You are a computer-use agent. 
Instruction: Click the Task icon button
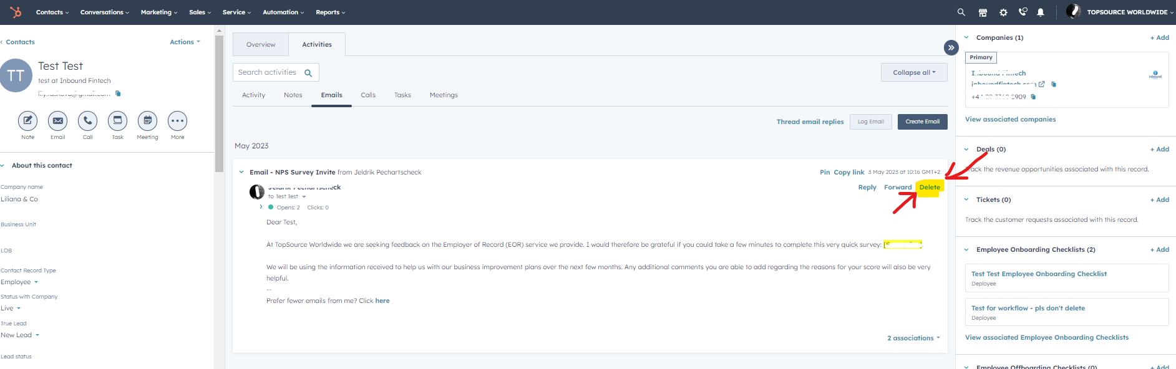point(117,121)
